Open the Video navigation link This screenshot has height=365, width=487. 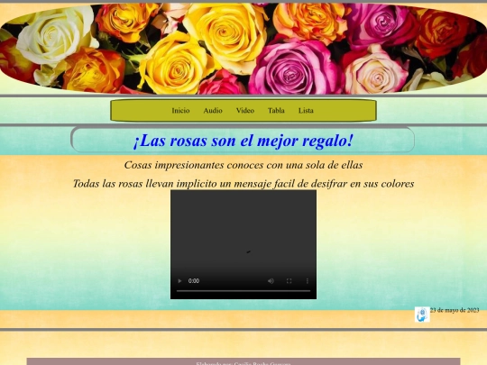pos(245,111)
